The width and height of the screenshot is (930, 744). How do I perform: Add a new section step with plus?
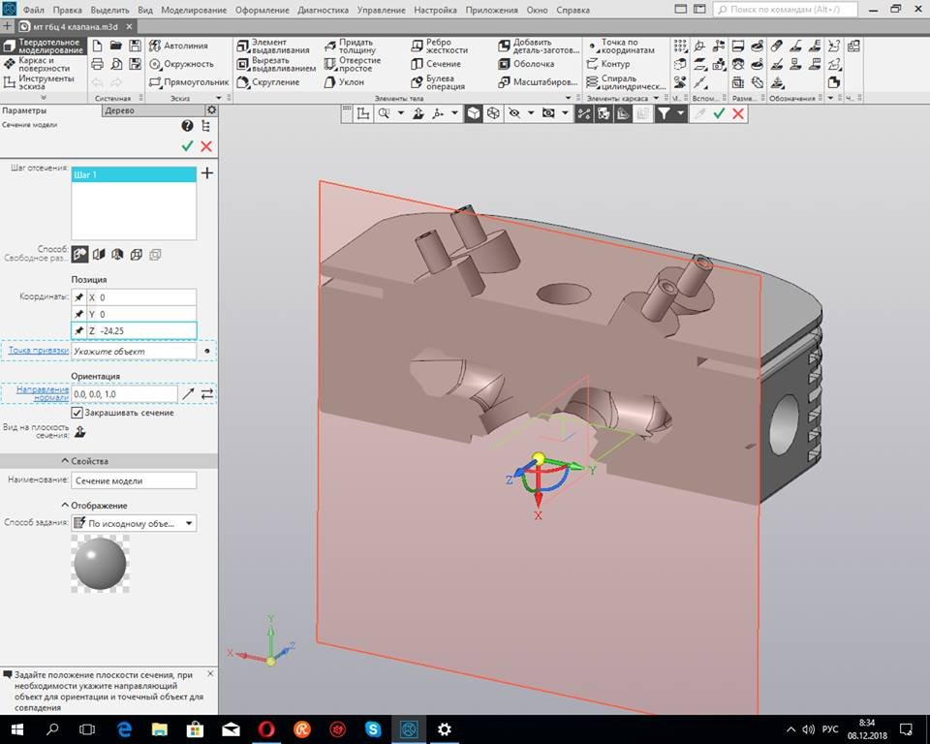pyautogui.click(x=206, y=173)
